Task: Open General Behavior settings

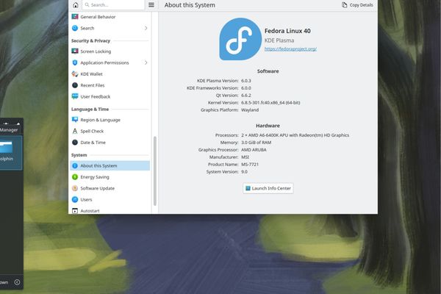Action: pos(110,17)
